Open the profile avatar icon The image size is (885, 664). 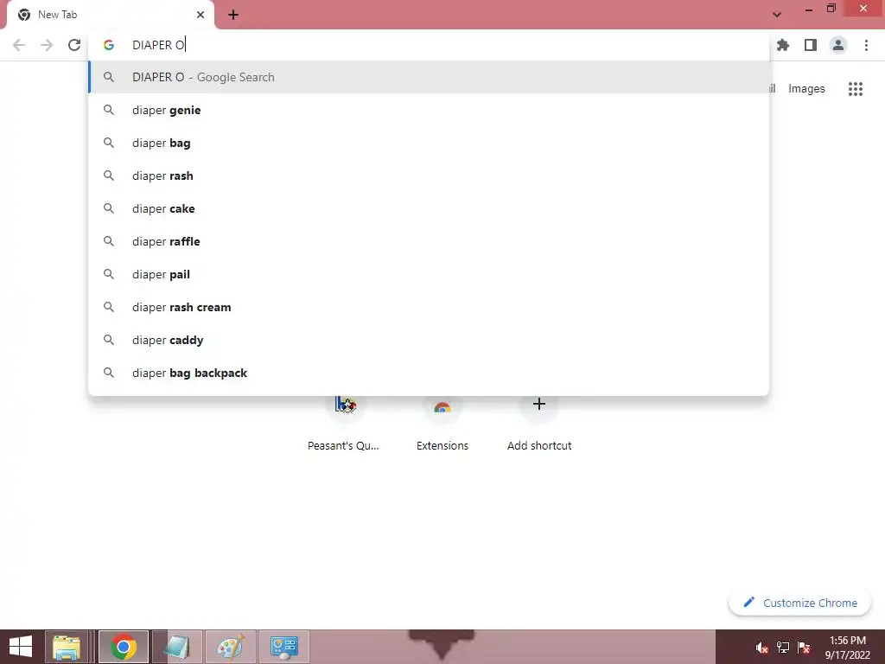point(838,45)
